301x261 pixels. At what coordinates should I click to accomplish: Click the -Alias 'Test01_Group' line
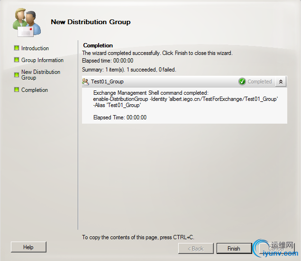coord(117,105)
